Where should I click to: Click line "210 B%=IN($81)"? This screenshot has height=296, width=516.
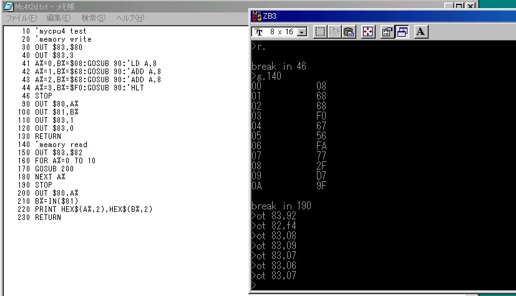[48, 201]
